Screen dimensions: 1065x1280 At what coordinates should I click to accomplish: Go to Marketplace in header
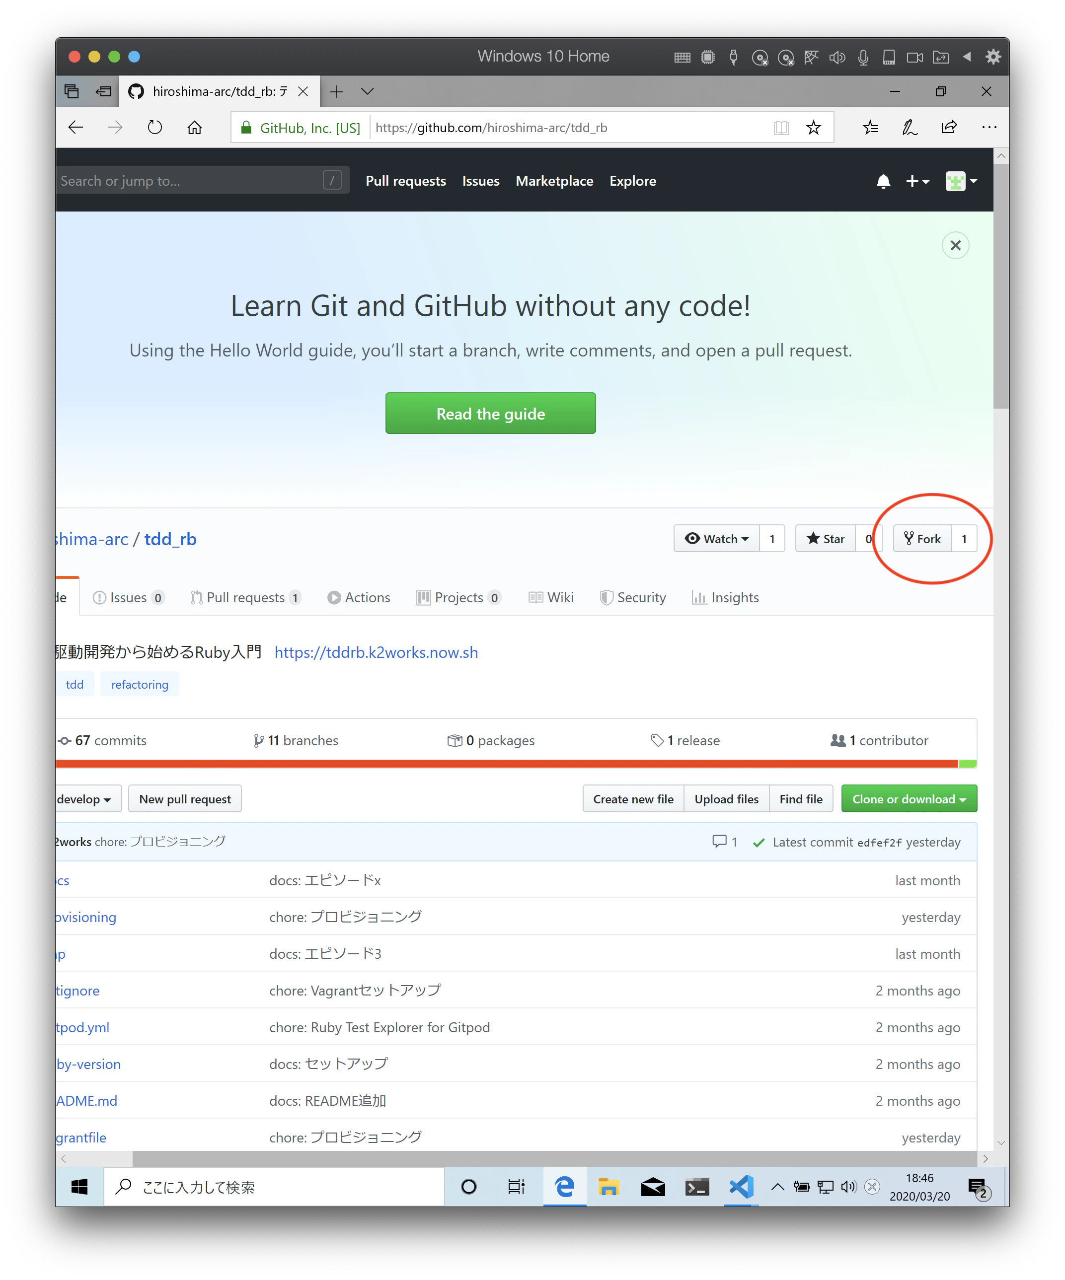(x=554, y=181)
